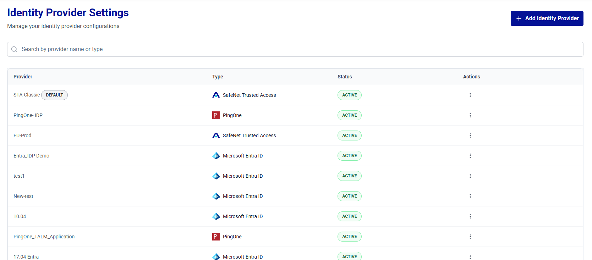592x260 pixels.
Task: Open actions menu for STA-Classic
Action: 470,95
